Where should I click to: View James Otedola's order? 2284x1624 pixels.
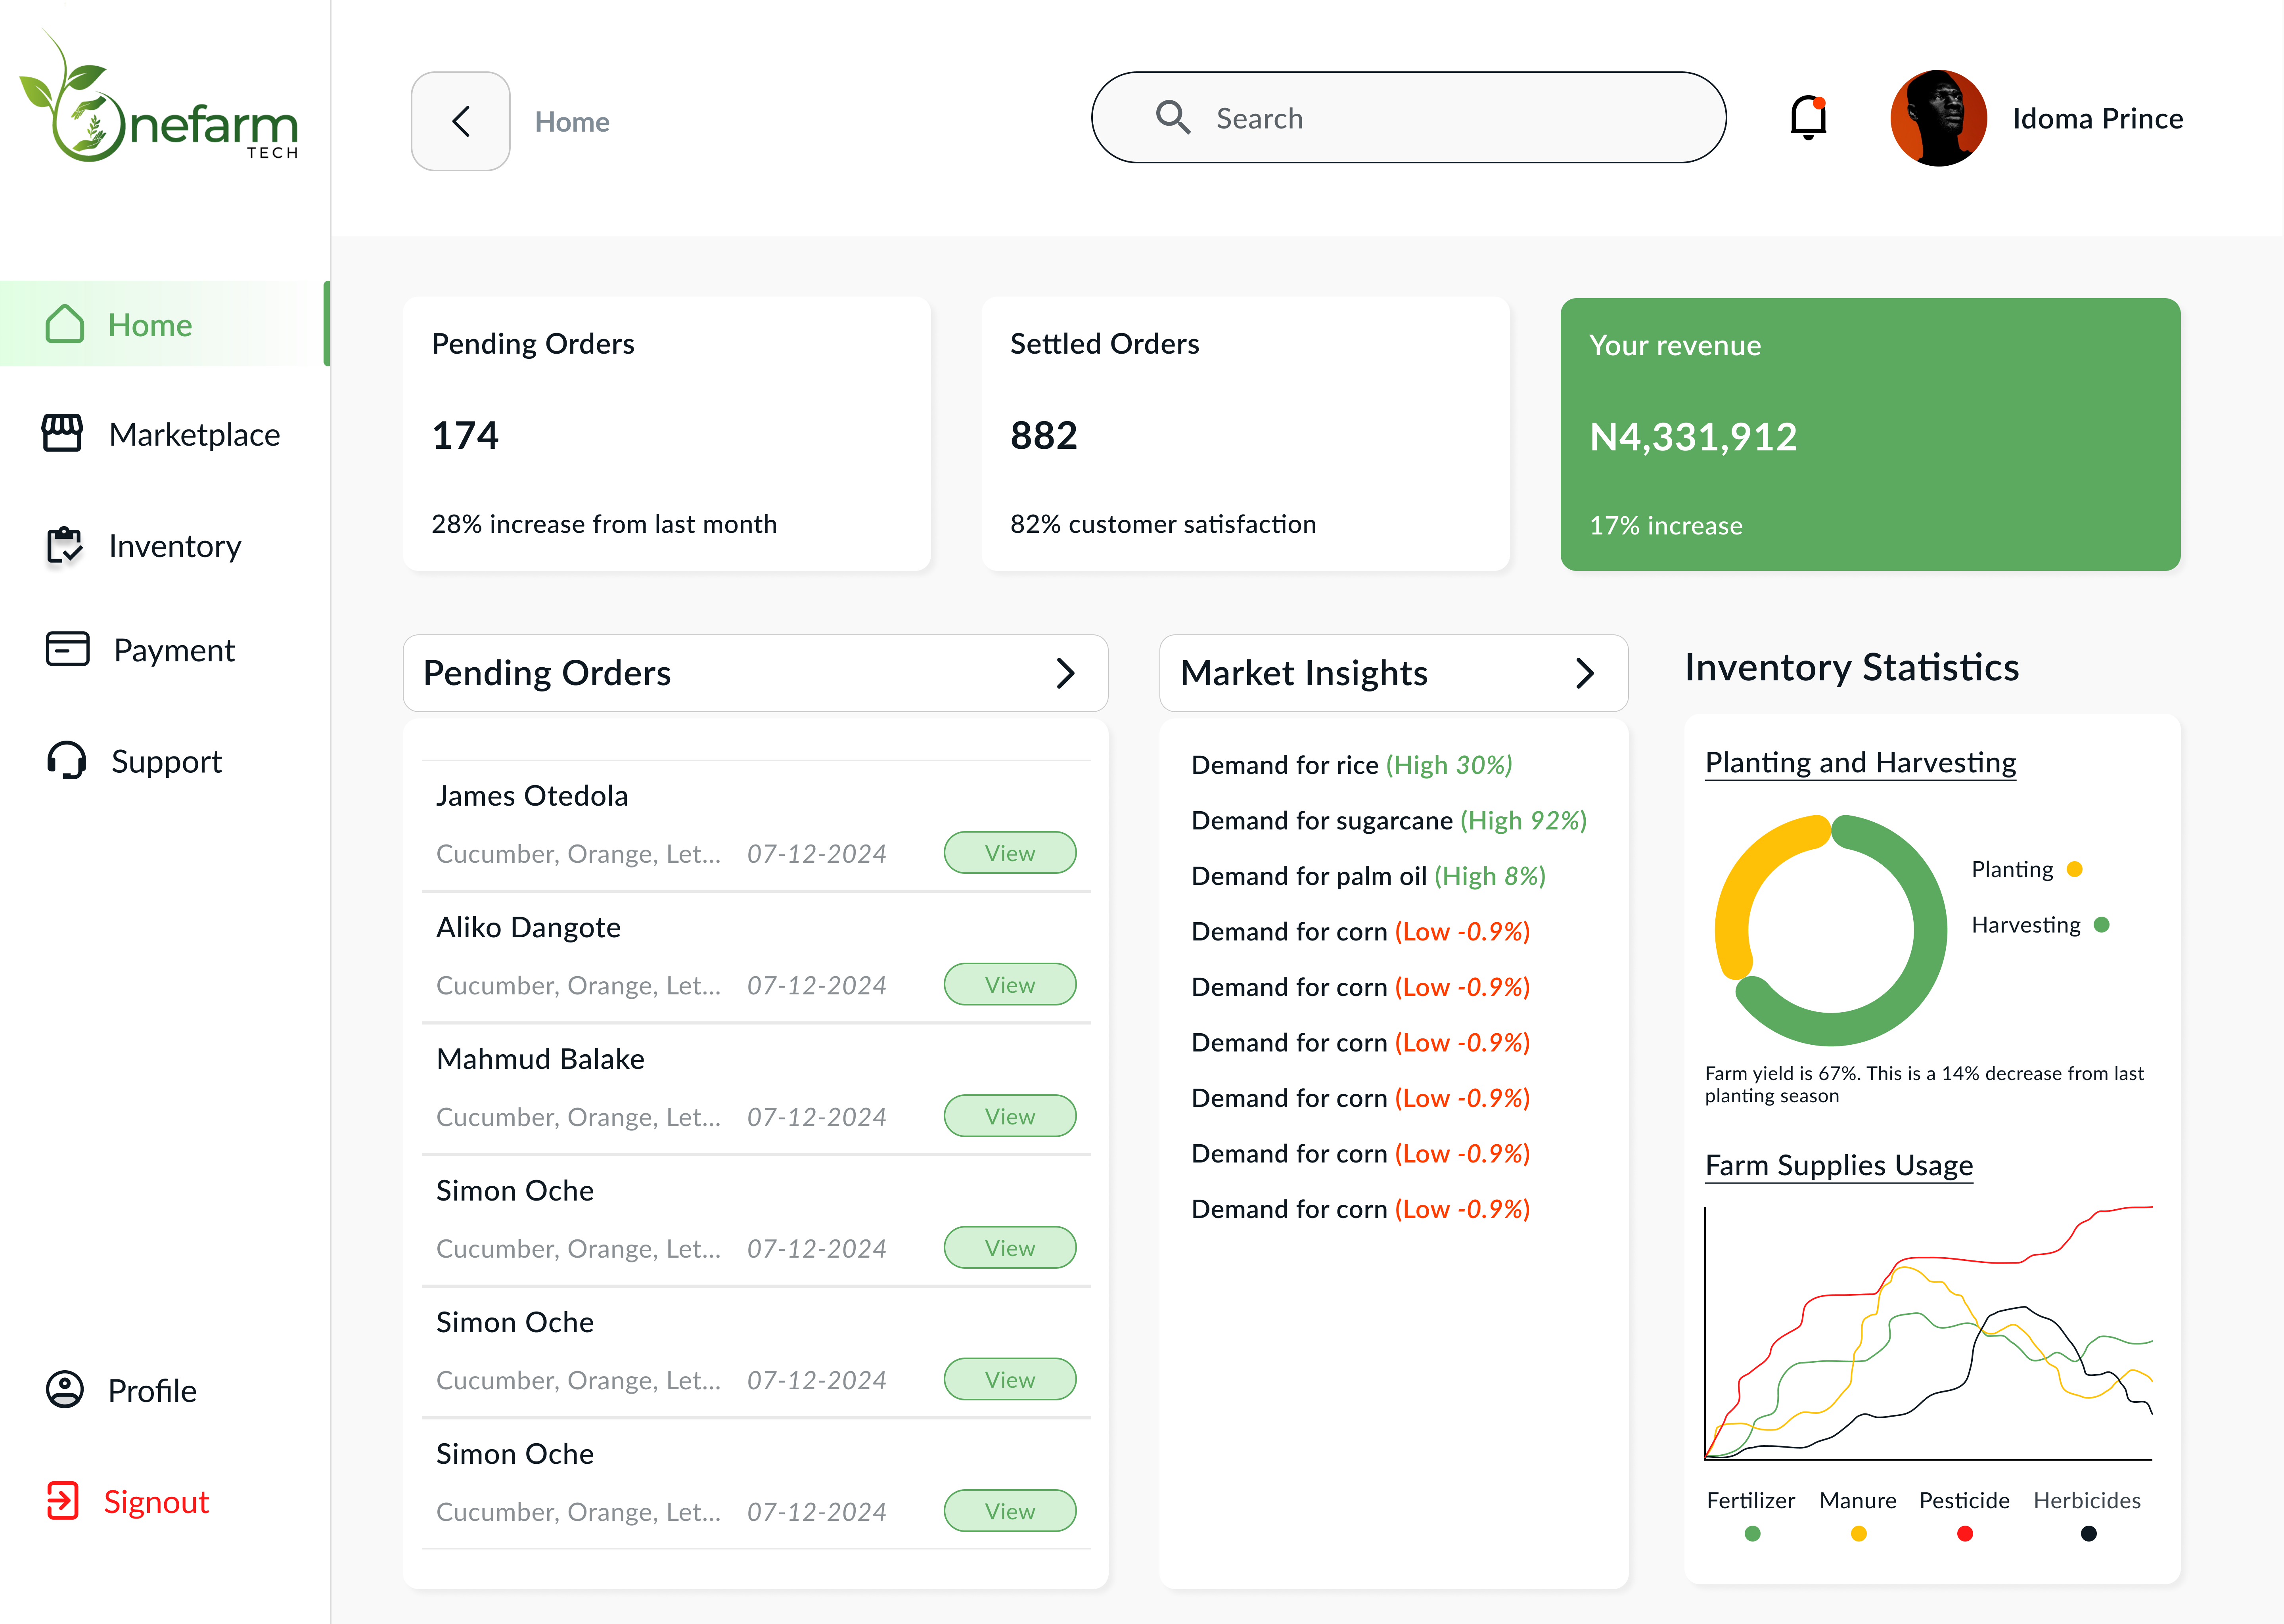point(1010,853)
